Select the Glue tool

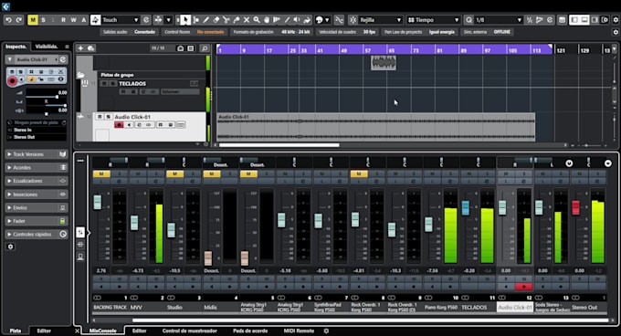(237, 20)
